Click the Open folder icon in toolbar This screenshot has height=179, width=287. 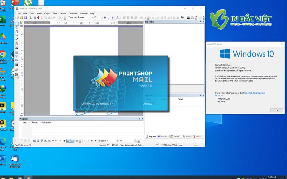(x=22, y=18)
